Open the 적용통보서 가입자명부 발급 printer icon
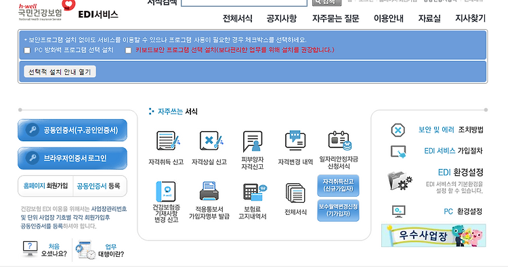This screenshot has width=508, height=267. (209, 191)
